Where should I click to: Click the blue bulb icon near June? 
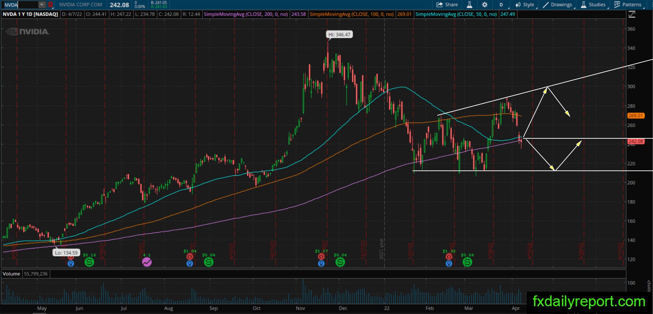point(71,263)
